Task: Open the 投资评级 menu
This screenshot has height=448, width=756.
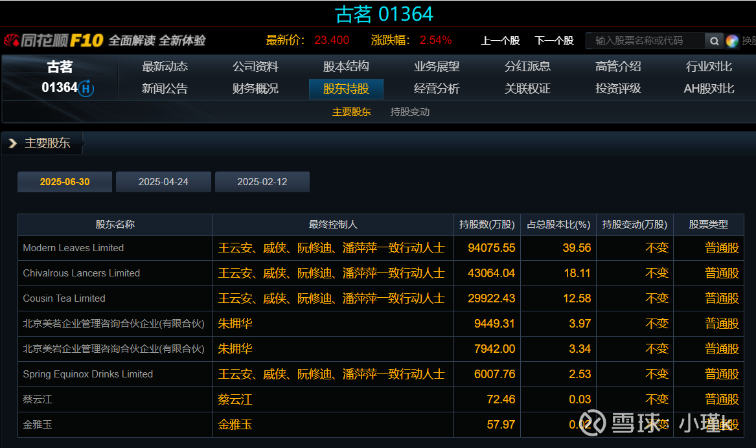Action: [x=617, y=89]
